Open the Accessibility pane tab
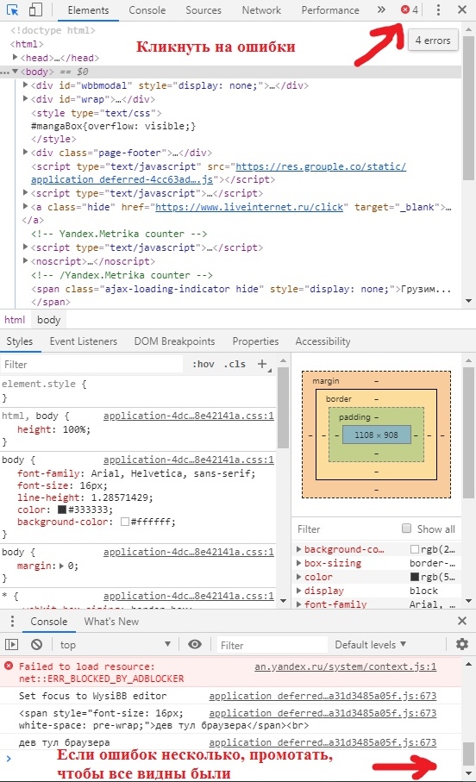 [x=323, y=341]
